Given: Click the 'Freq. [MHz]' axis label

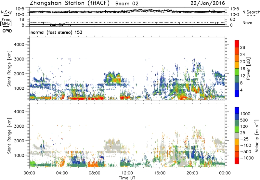Looking at the screenshot, I should pos(6,22).
